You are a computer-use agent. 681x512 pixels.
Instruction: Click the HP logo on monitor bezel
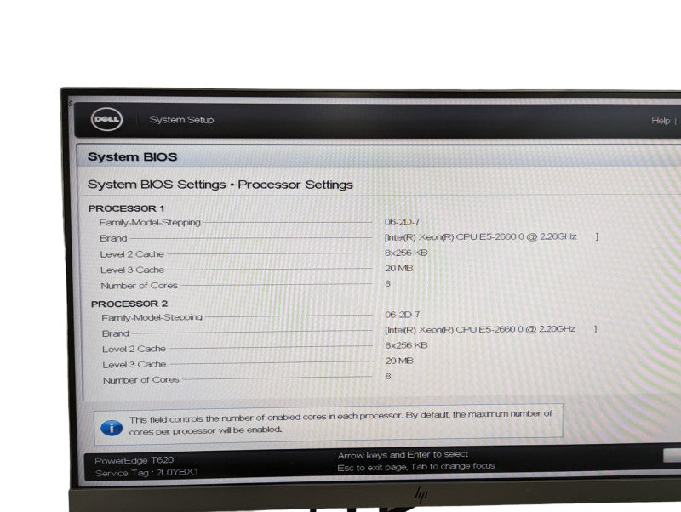[x=421, y=495]
